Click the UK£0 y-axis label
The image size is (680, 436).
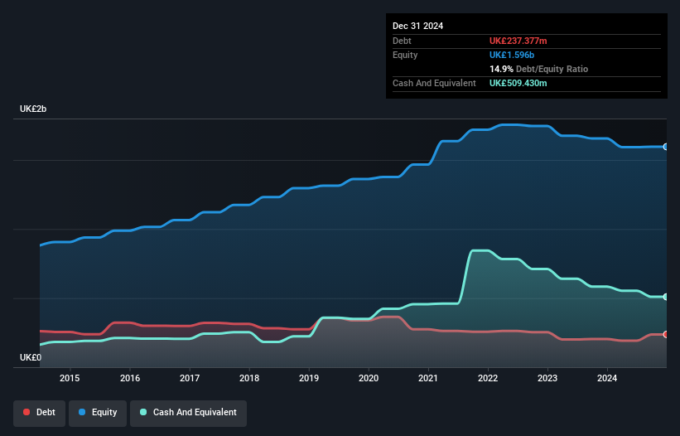31,357
